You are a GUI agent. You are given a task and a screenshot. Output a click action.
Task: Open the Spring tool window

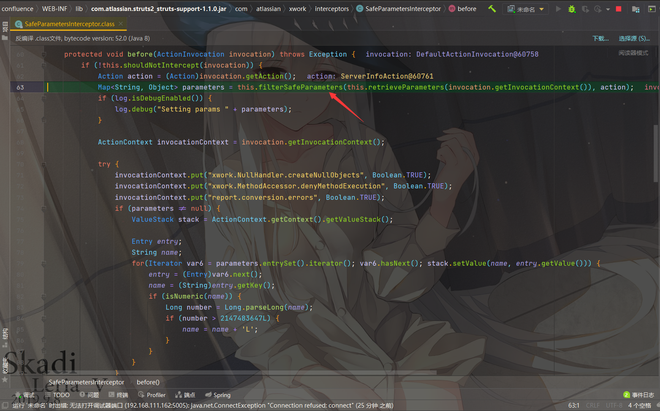(218, 395)
